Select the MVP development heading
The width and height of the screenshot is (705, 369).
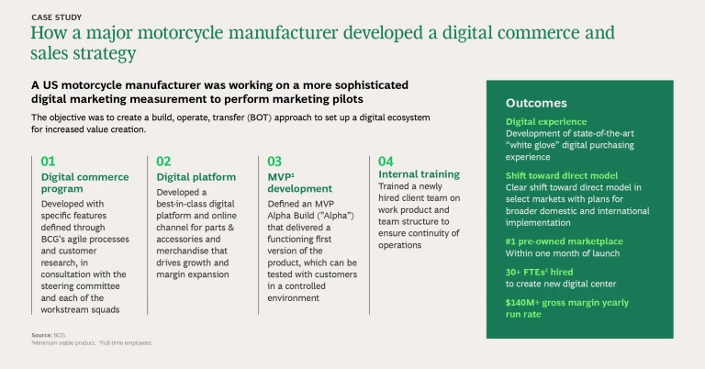(x=303, y=183)
